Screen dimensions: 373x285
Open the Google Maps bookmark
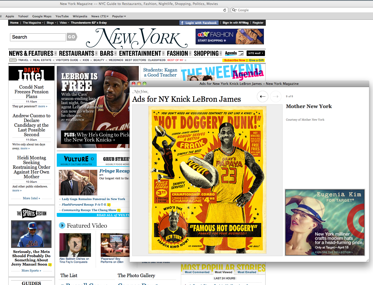42,16
